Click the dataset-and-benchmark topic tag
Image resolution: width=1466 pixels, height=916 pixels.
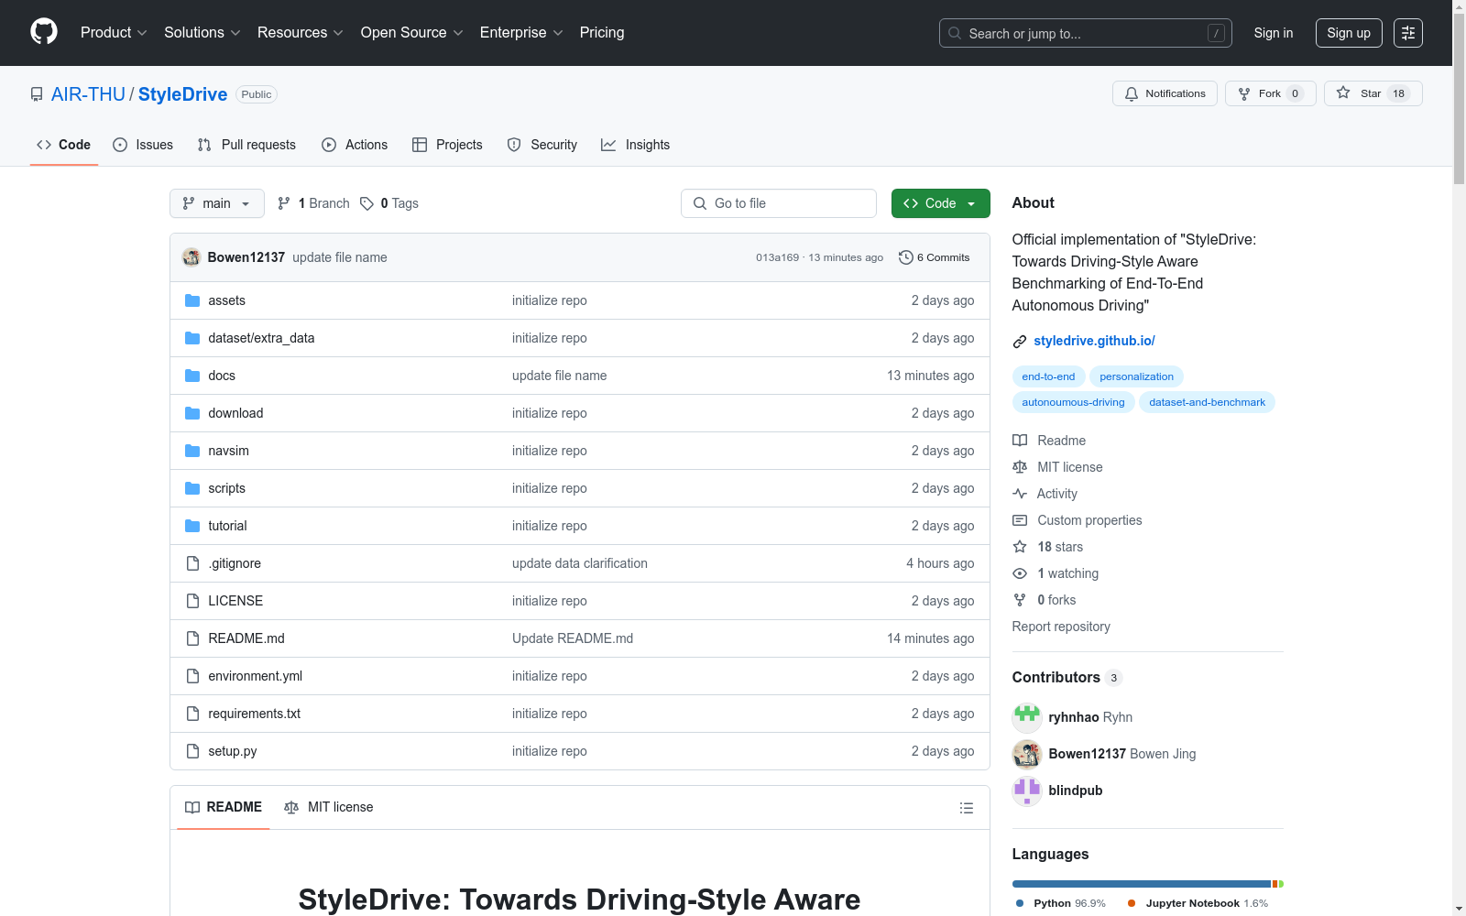pyautogui.click(x=1208, y=402)
